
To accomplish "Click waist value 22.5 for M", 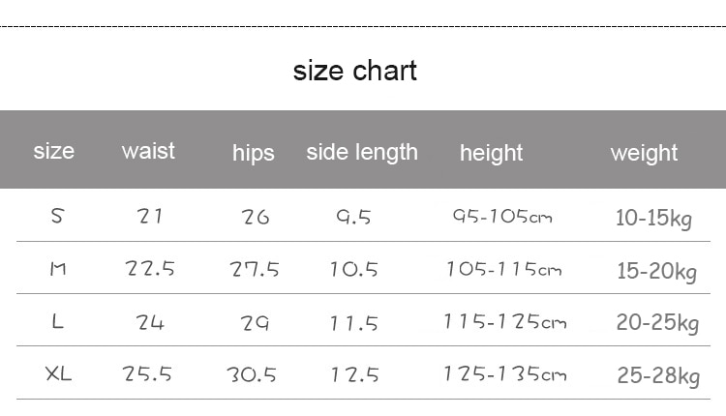I will (x=149, y=268).
